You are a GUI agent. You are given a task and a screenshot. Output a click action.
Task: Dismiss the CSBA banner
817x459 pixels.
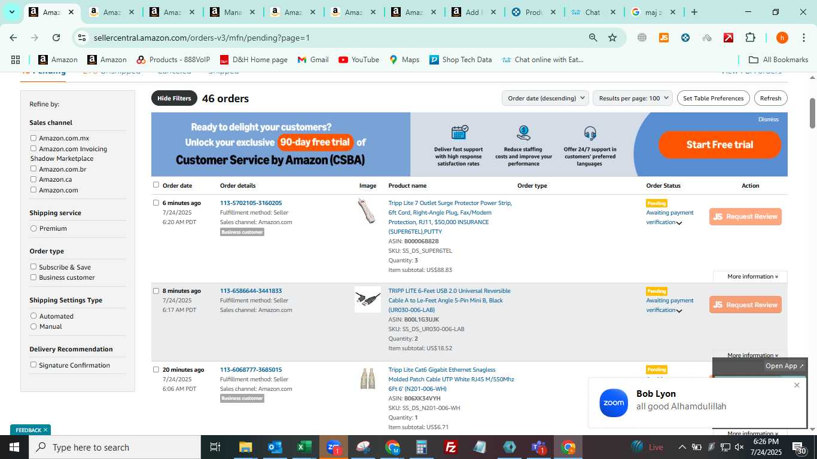(768, 119)
